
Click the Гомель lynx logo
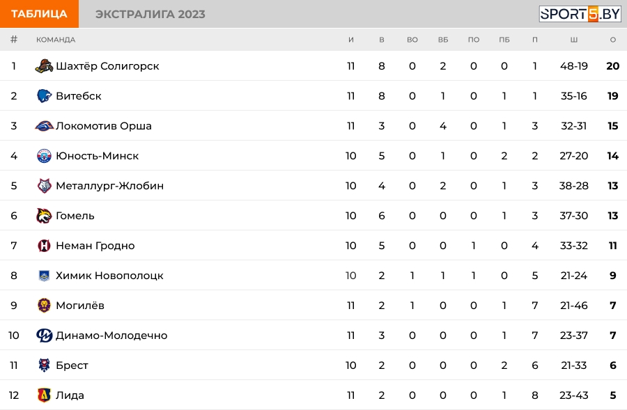pos(44,216)
